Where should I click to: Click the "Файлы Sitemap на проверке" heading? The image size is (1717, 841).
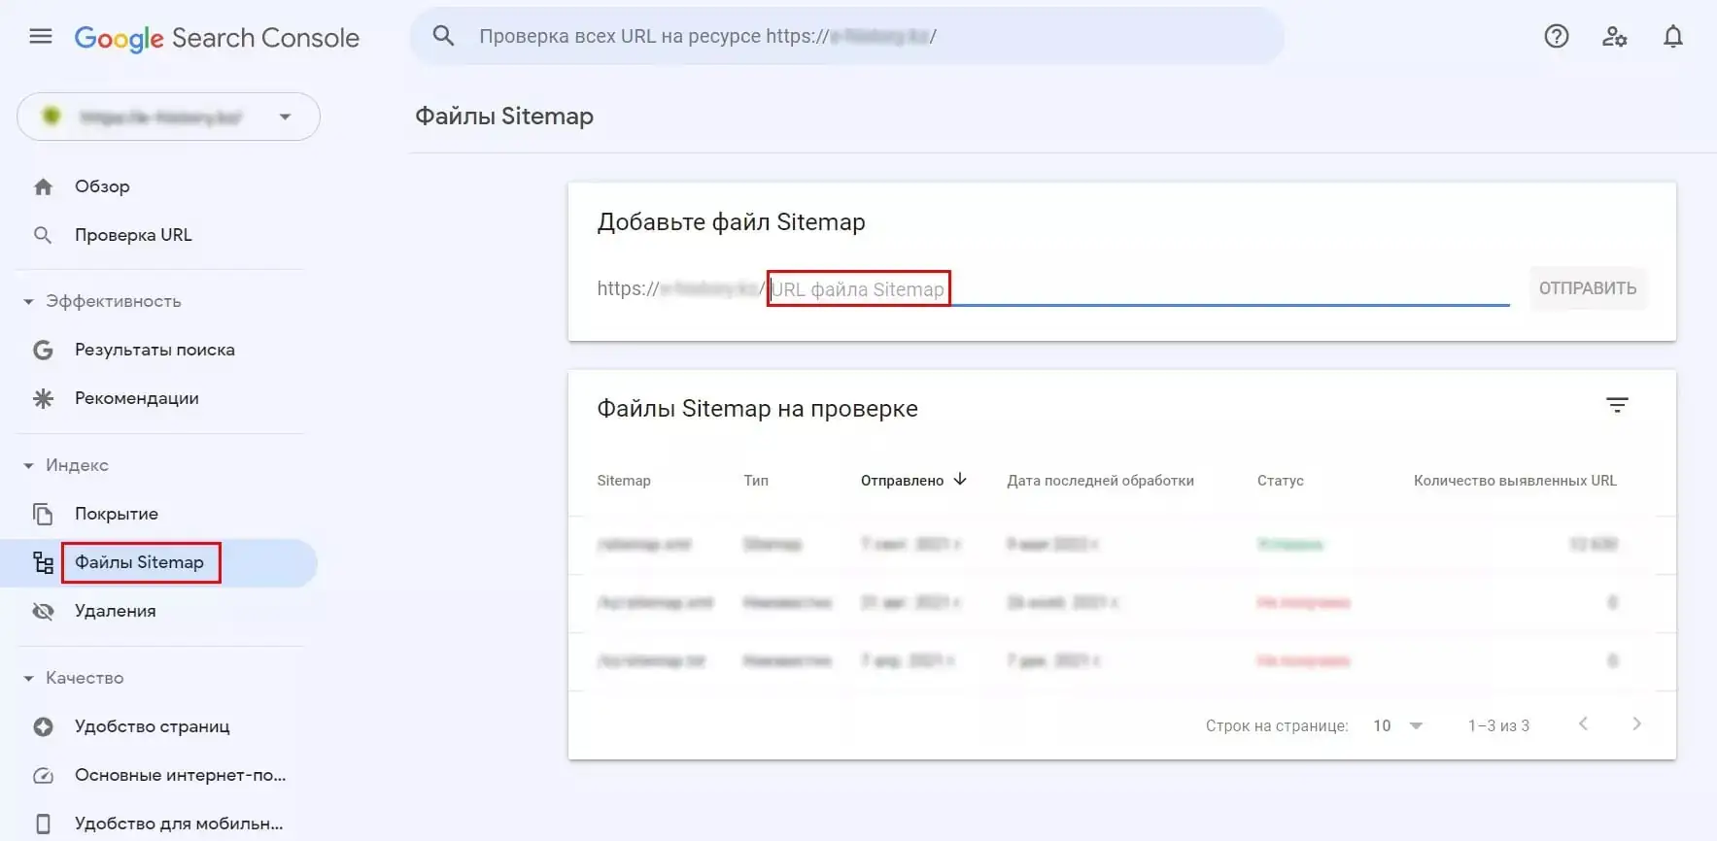pyautogui.click(x=757, y=409)
